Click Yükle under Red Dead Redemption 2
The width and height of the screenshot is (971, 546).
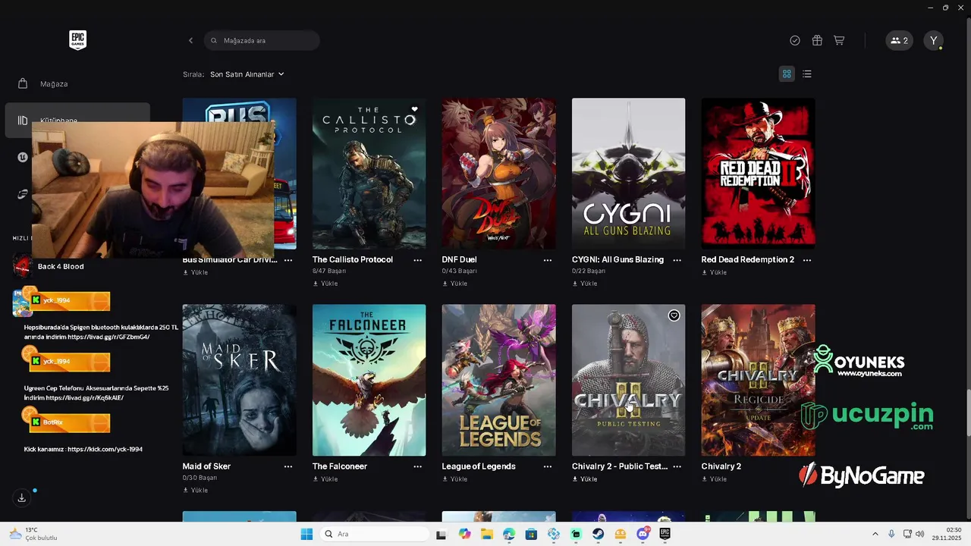(715, 272)
